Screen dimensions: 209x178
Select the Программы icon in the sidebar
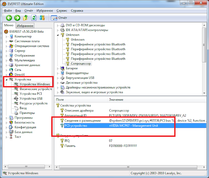[11, 118]
